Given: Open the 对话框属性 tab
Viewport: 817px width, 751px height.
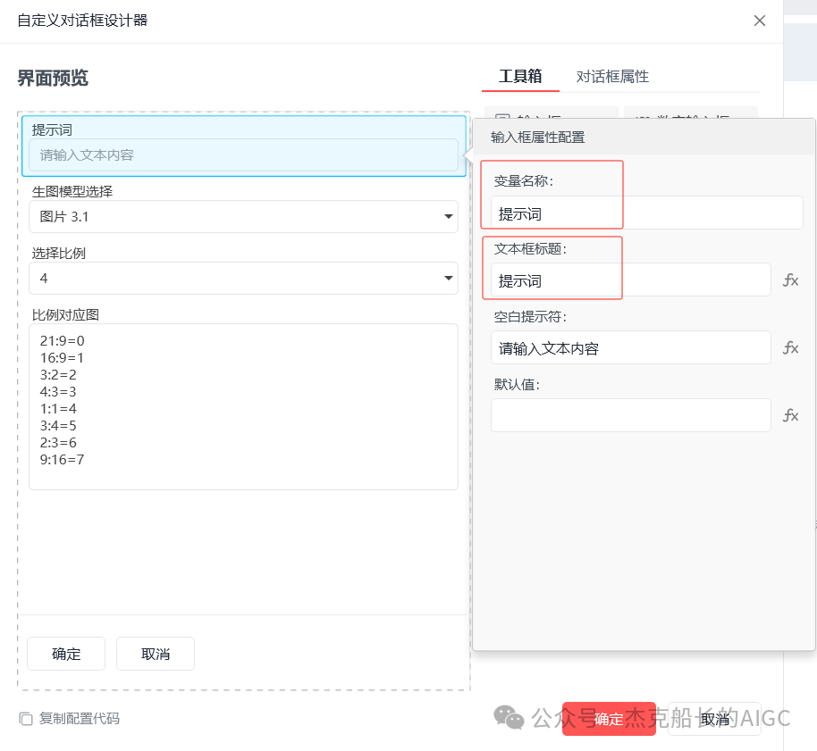Looking at the screenshot, I should point(612,77).
